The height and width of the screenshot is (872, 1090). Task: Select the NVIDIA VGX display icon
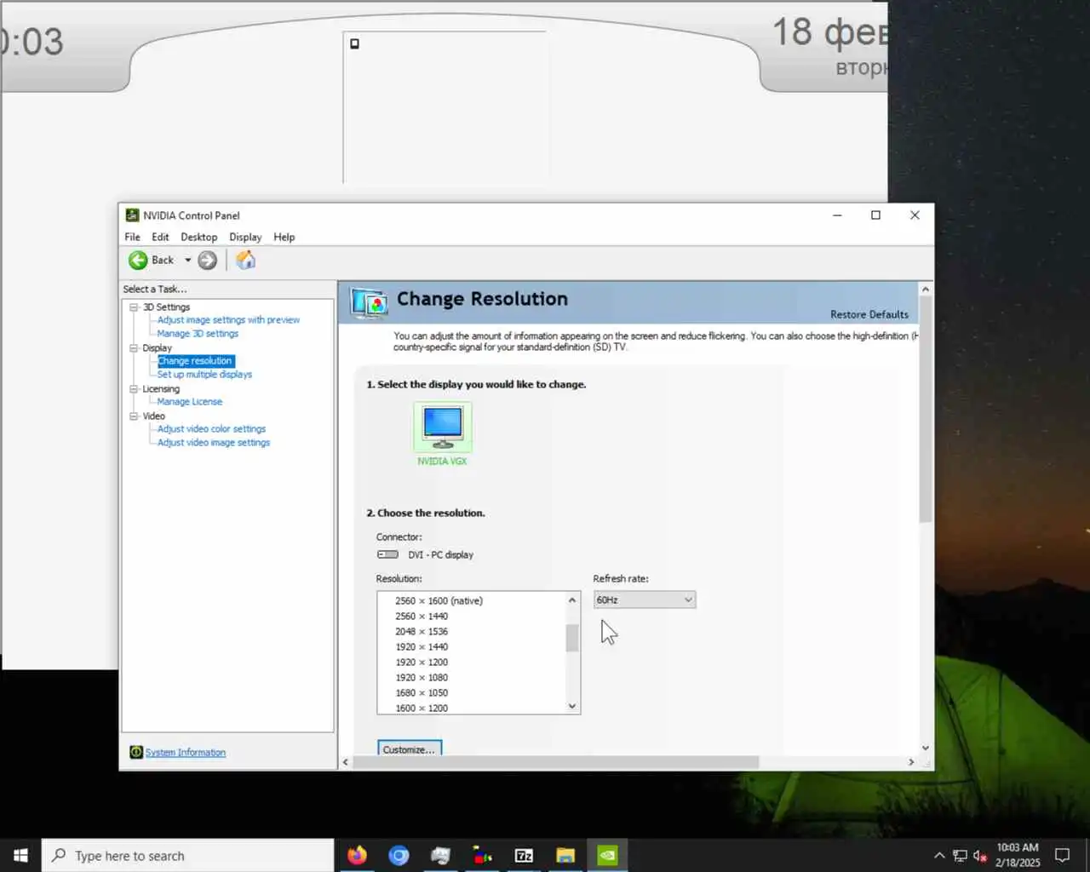tap(443, 427)
